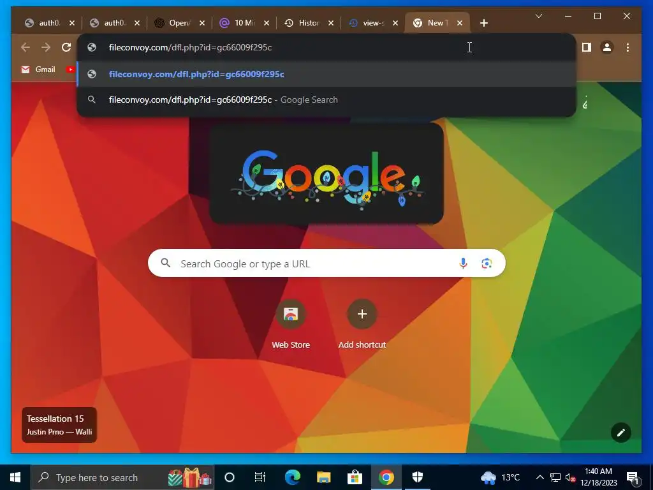This screenshot has width=653, height=490.
Task: Open Windows Security shield on taskbar
Action: click(x=418, y=477)
